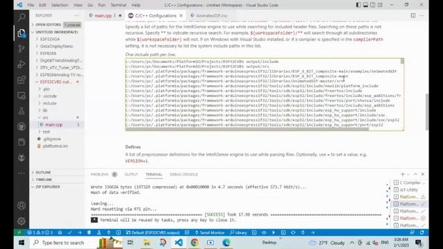Open Library from status bar
Screen dimensions: 443x249
pos(238,232)
